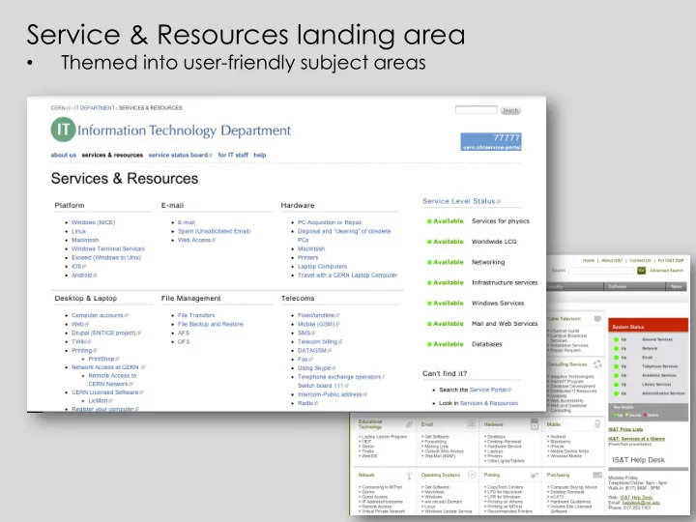Click the Purchasing category icon
696x522 pixels.
point(597,475)
